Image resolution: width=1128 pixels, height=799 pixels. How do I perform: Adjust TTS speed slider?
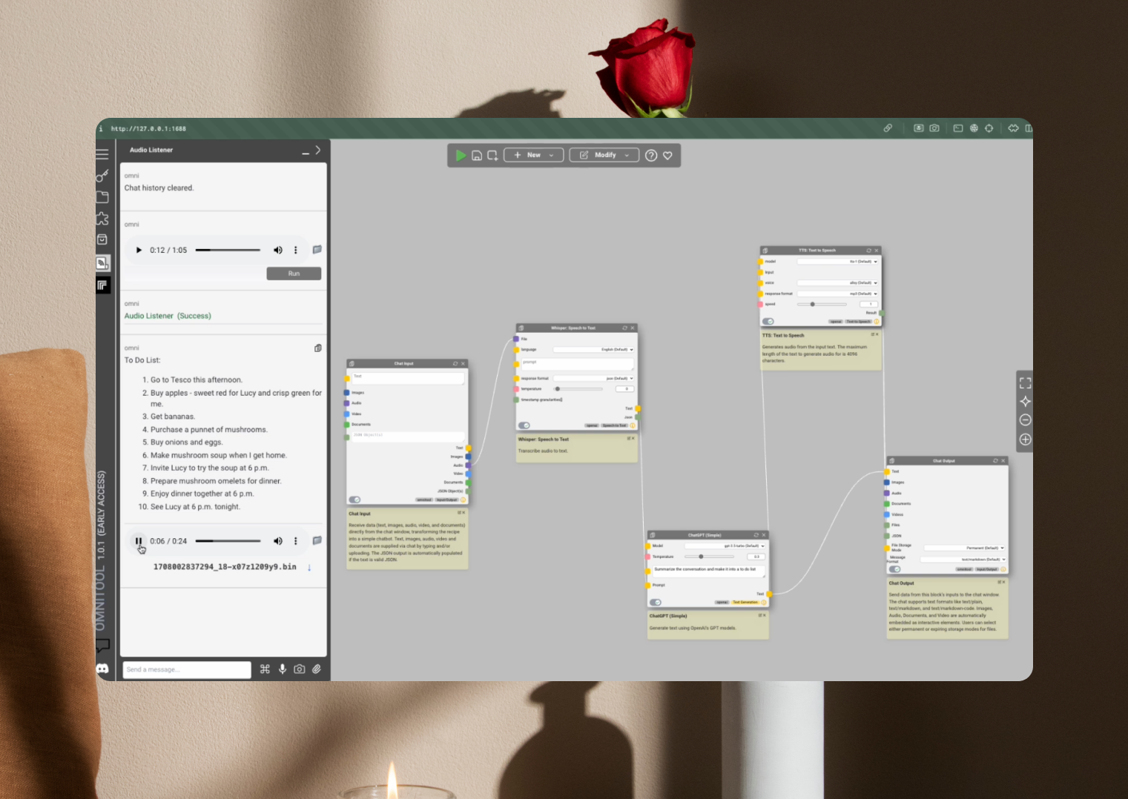pyautogui.click(x=822, y=305)
